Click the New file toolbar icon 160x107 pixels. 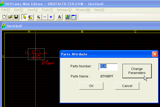(4, 17)
